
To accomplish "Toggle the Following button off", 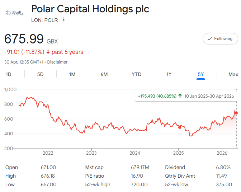I will click(220, 39).
